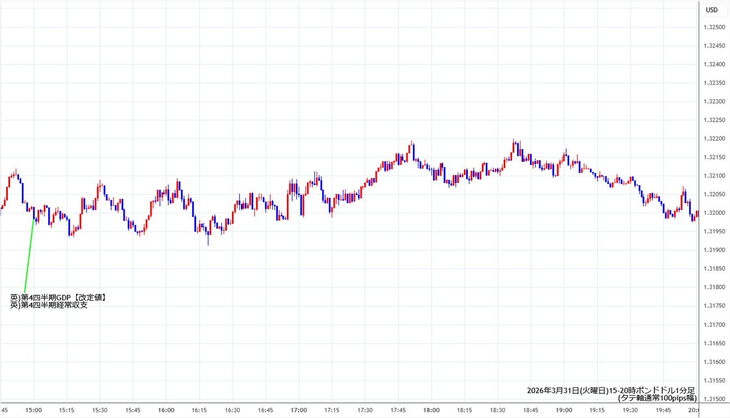Click the 英)第4四半期GDP【改定値】 annotation text
730x418 pixels.
pyautogui.click(x=58, y=297)
